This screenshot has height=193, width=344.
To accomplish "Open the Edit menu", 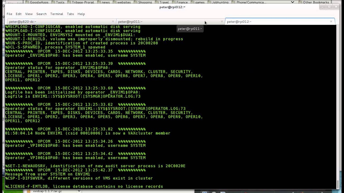I will coord(19,14).
